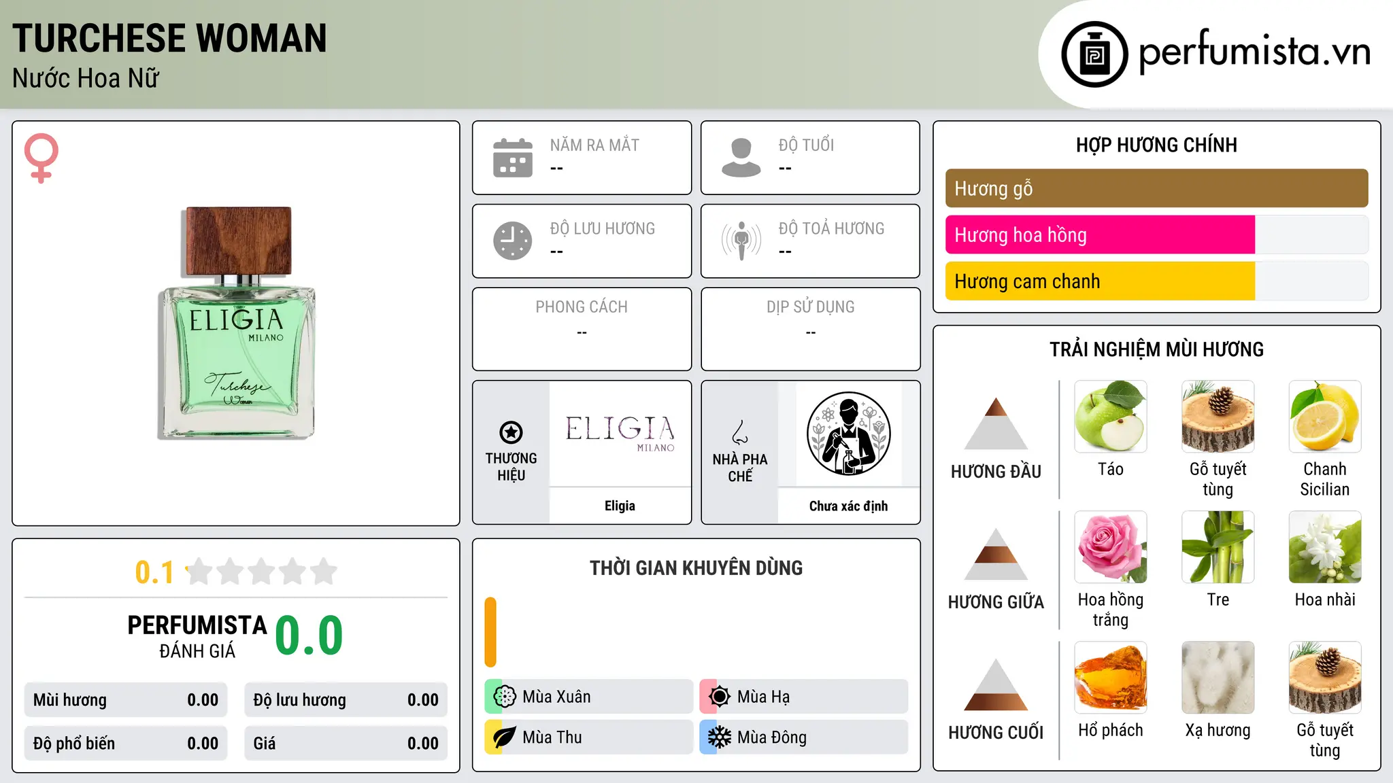
Task: Click the Perfumista Đánh Giá label
Action: click(x=197, y=636)
